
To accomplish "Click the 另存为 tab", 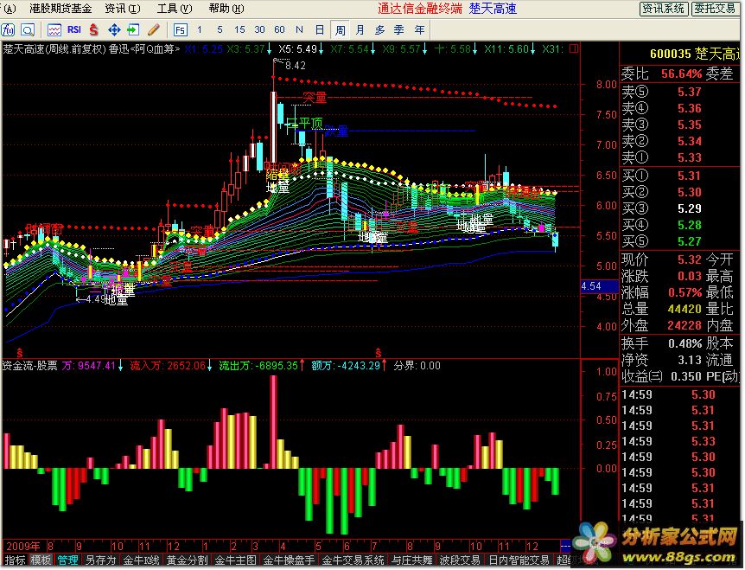I will [100, 560].
